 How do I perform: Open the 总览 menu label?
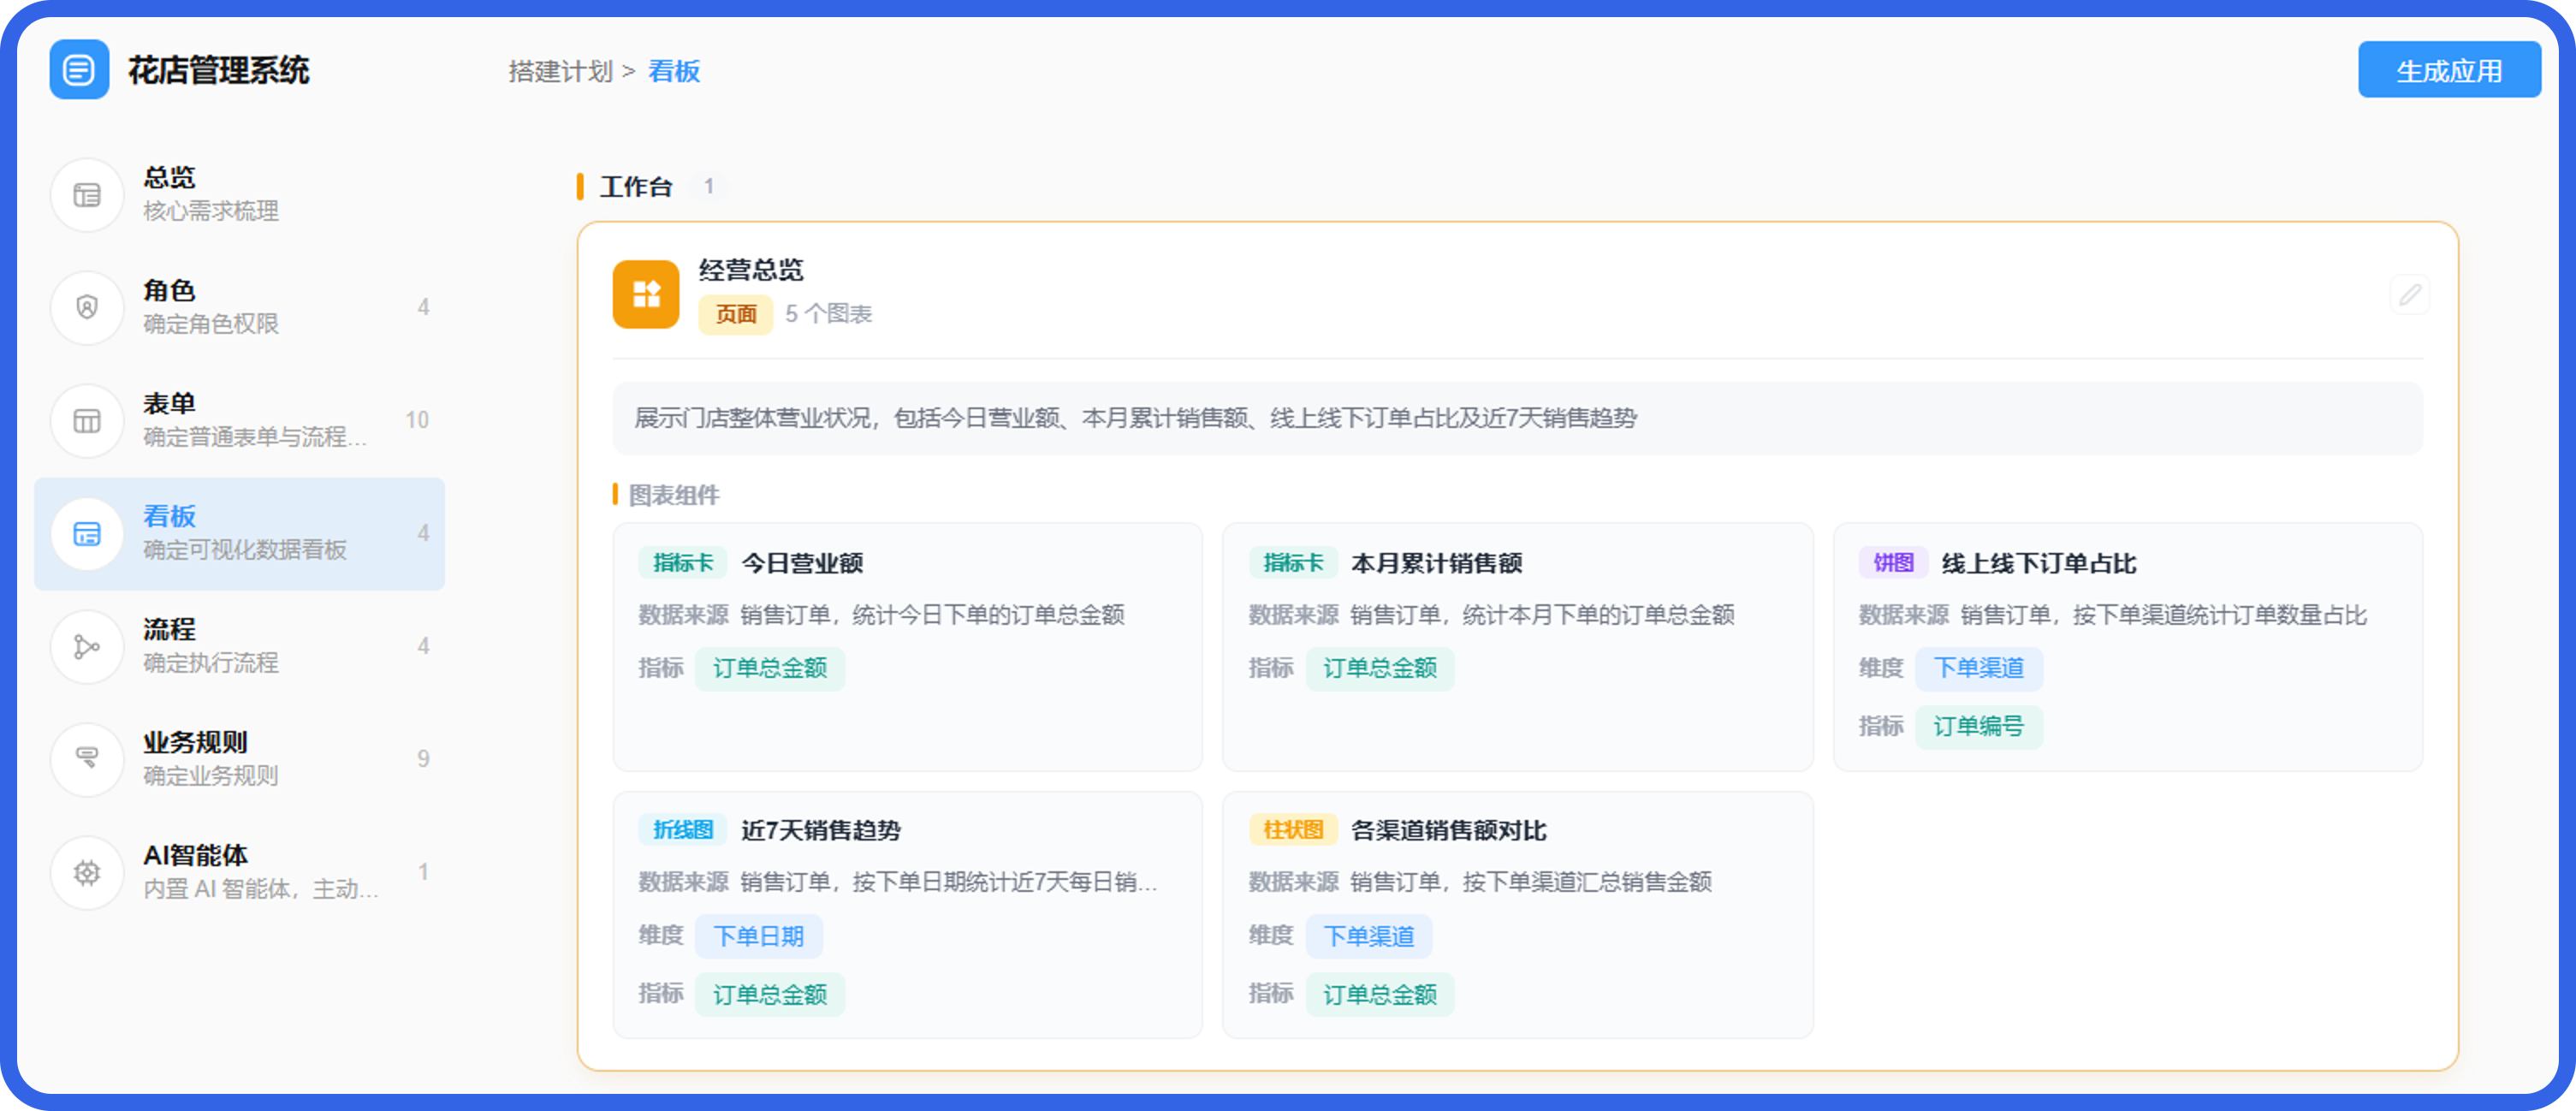click(x=169, y=177)
